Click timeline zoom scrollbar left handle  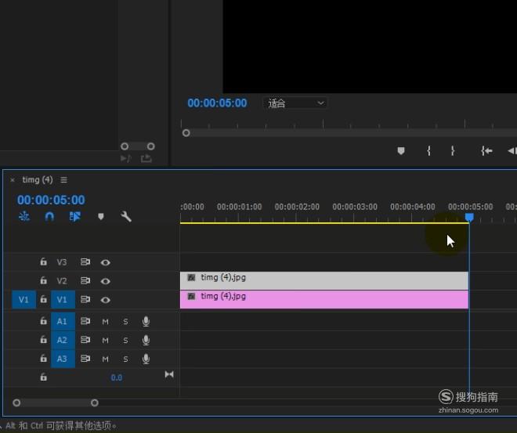click(x=16, y=402)
